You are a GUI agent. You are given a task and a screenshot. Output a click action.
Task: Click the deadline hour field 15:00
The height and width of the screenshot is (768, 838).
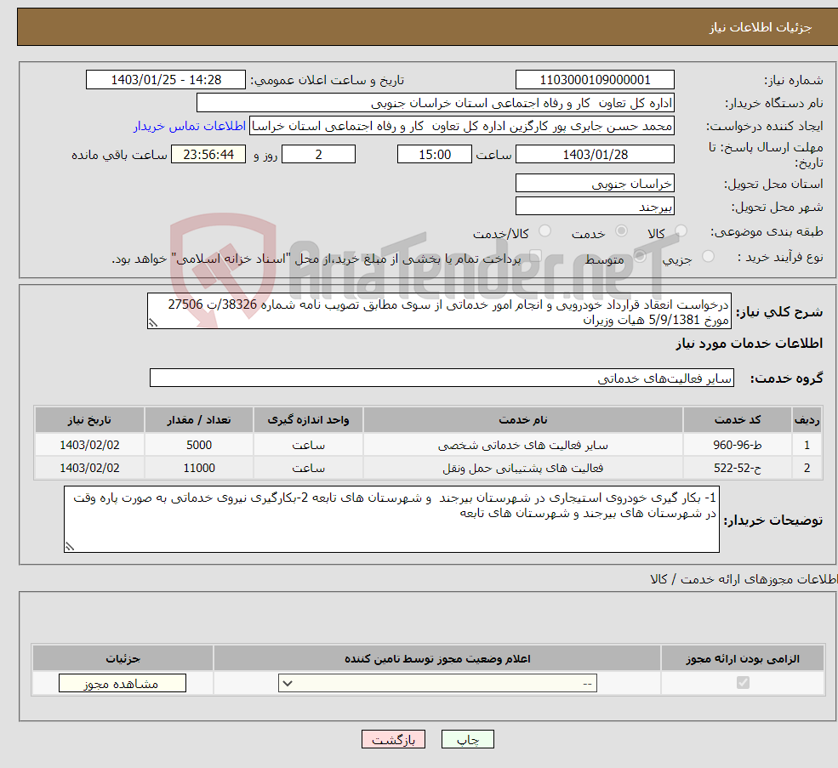point(435,155)
